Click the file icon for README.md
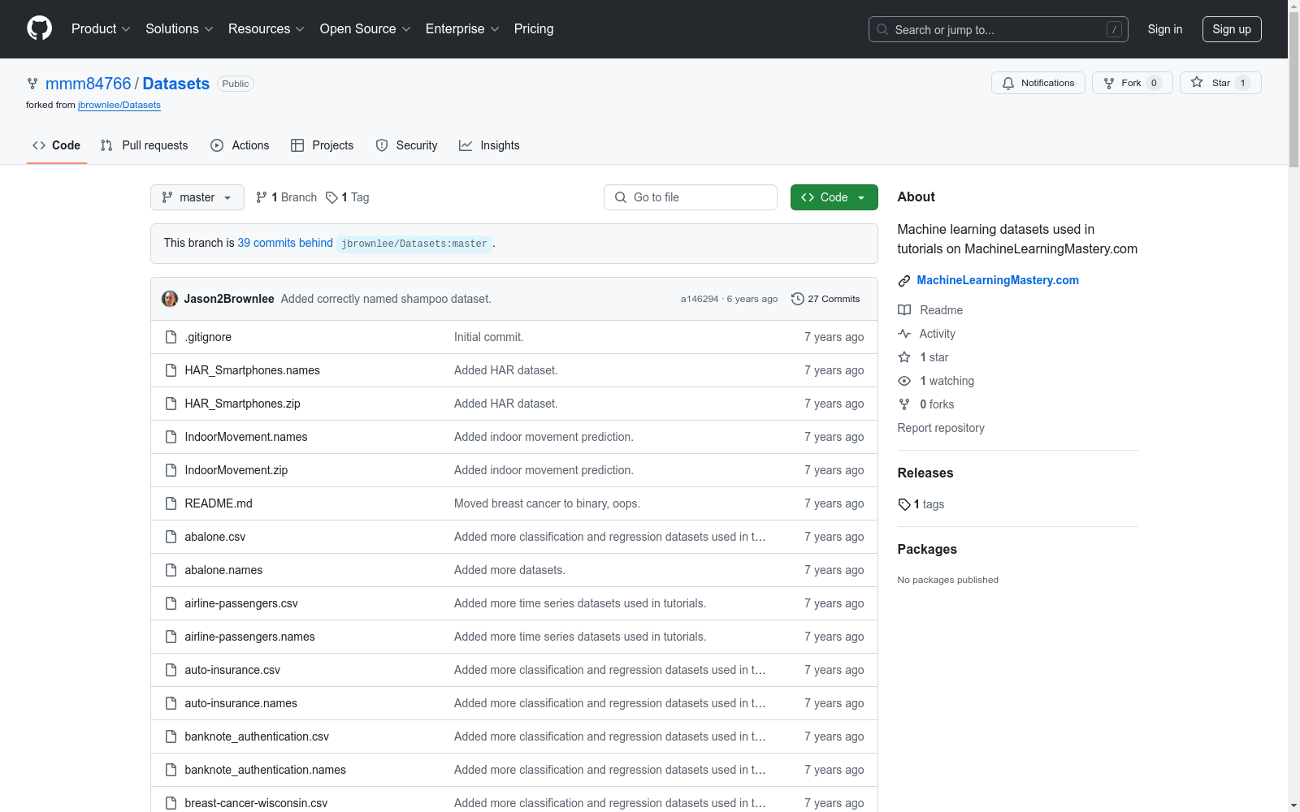 (x=171, y=503)
